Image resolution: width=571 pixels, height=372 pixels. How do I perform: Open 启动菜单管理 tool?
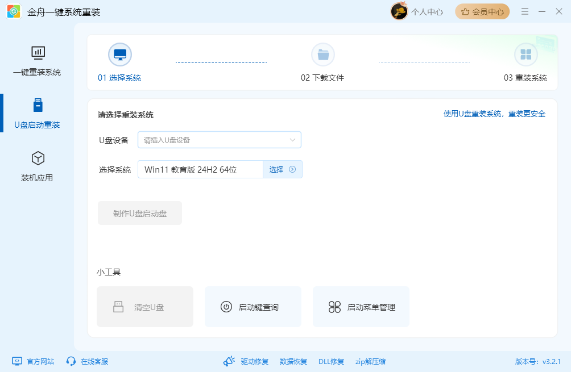pyautogui.click(x=361, y=307)
